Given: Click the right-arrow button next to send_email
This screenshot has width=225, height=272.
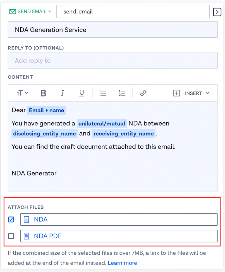Looking at the screenshot, I should click(217, 12).
